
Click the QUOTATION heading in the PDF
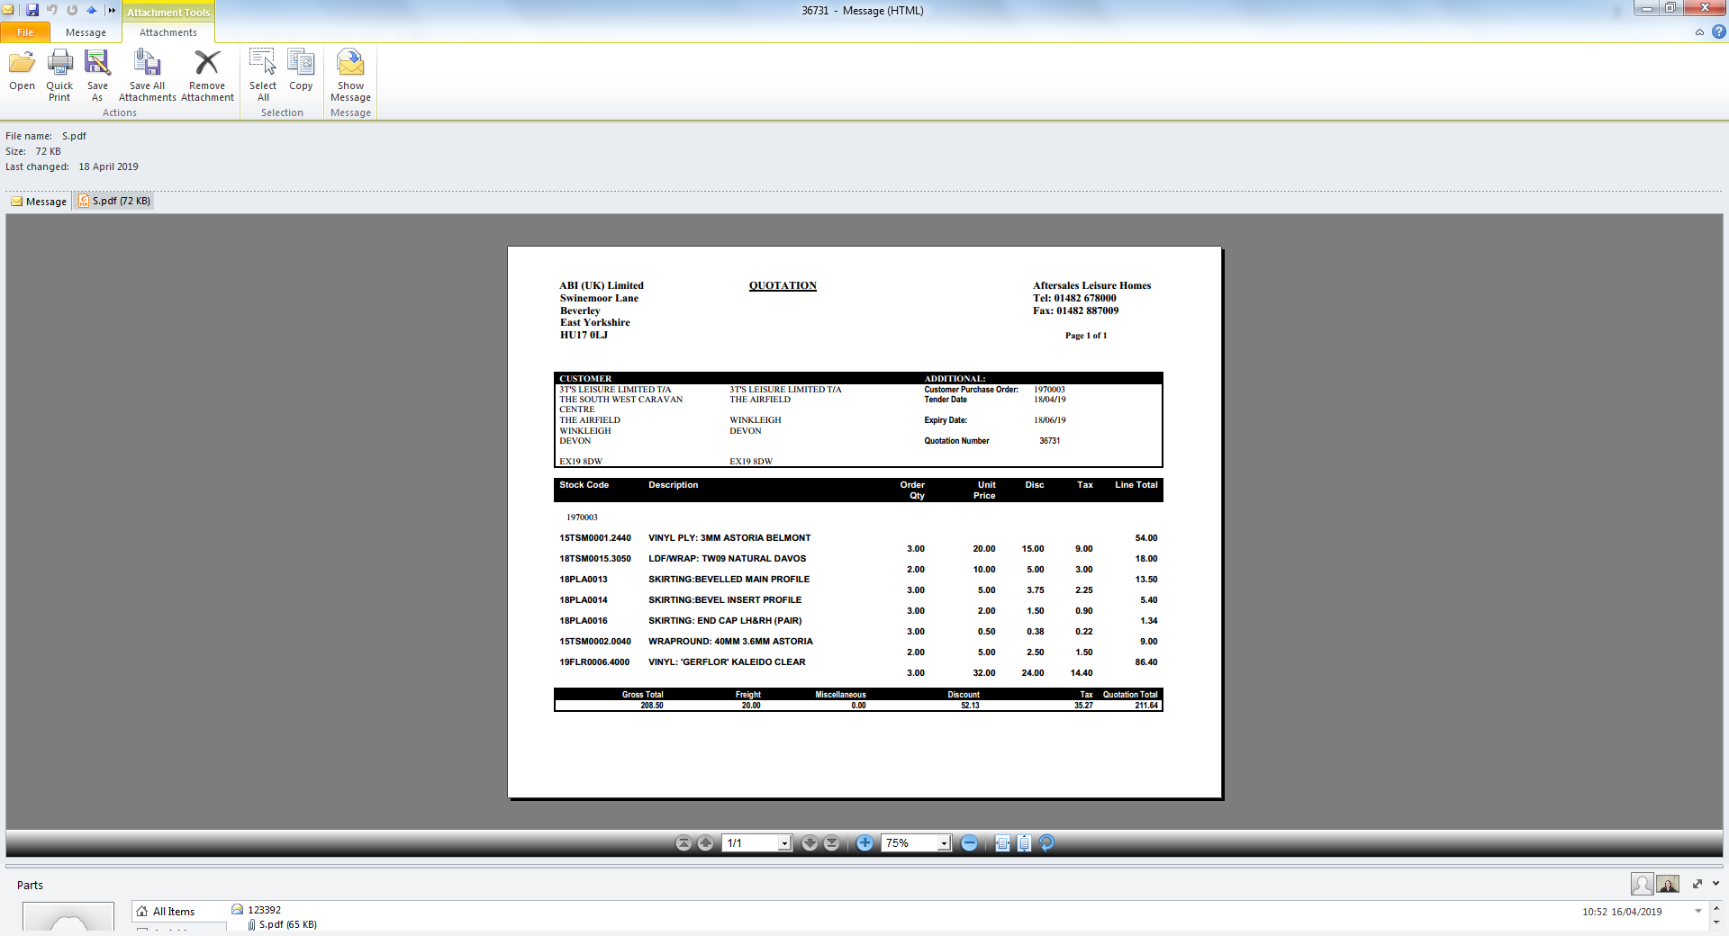pyautogui.click(x=783, y=285)
